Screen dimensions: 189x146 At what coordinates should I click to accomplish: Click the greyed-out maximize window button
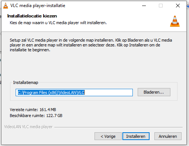coord(161,6)
